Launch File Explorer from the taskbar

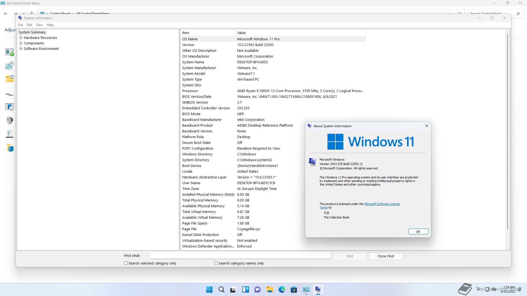click(x=270, y=289)
